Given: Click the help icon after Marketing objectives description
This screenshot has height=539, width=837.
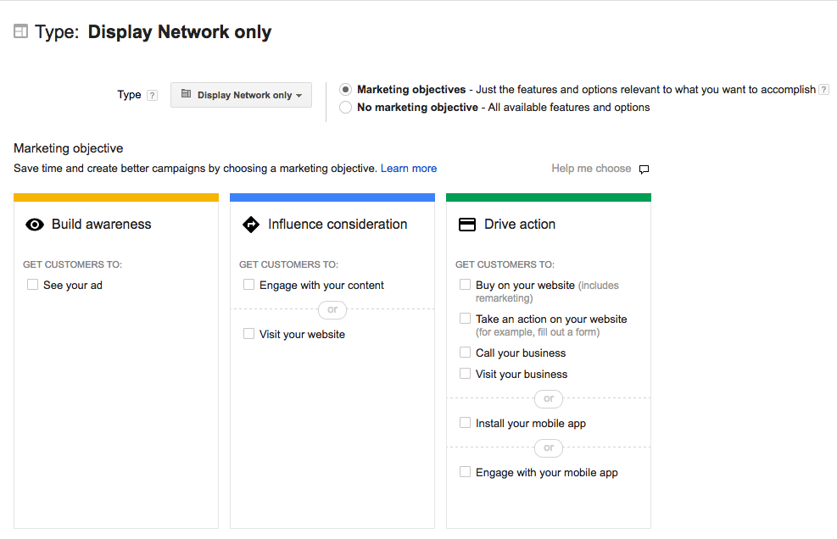Looking at the screenshot, I should (x=823, y=90).
